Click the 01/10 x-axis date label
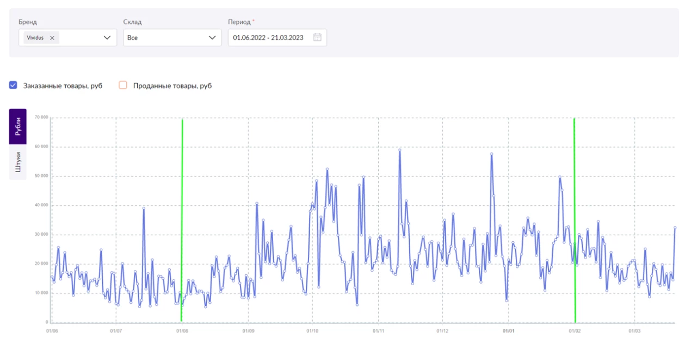The width and height of the screenshot is (685, 344). [x=312, y=330]
